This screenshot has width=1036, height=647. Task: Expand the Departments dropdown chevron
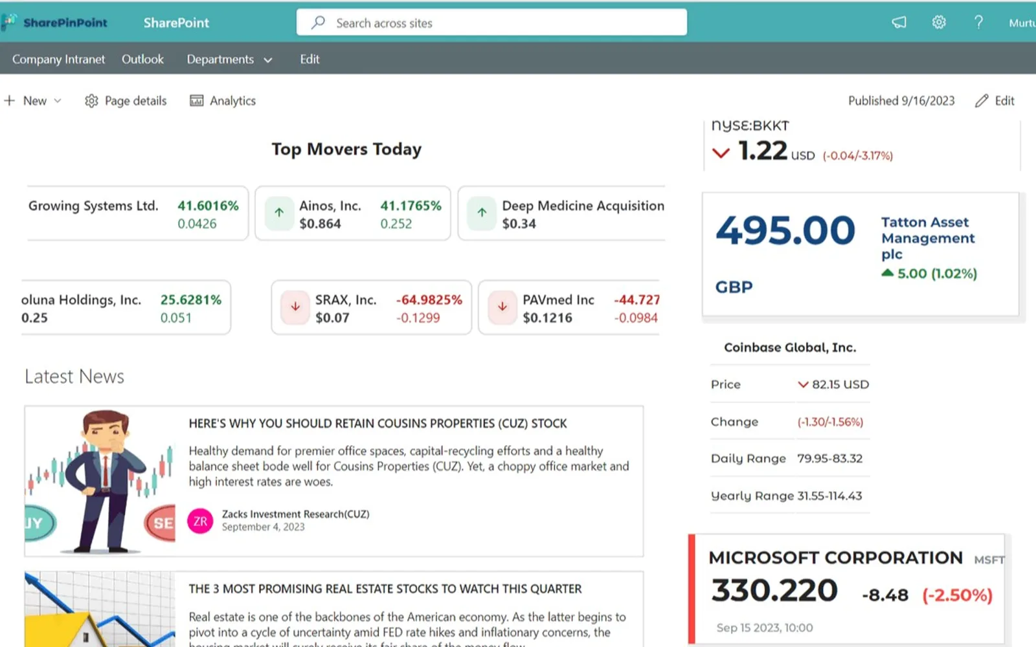click(x=268, y=60)
